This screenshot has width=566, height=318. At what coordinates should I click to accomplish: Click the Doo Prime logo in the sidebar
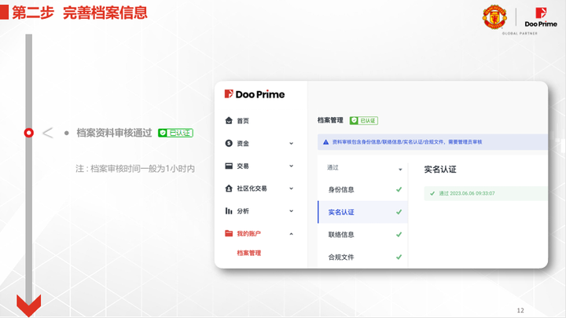click(255, 94)
